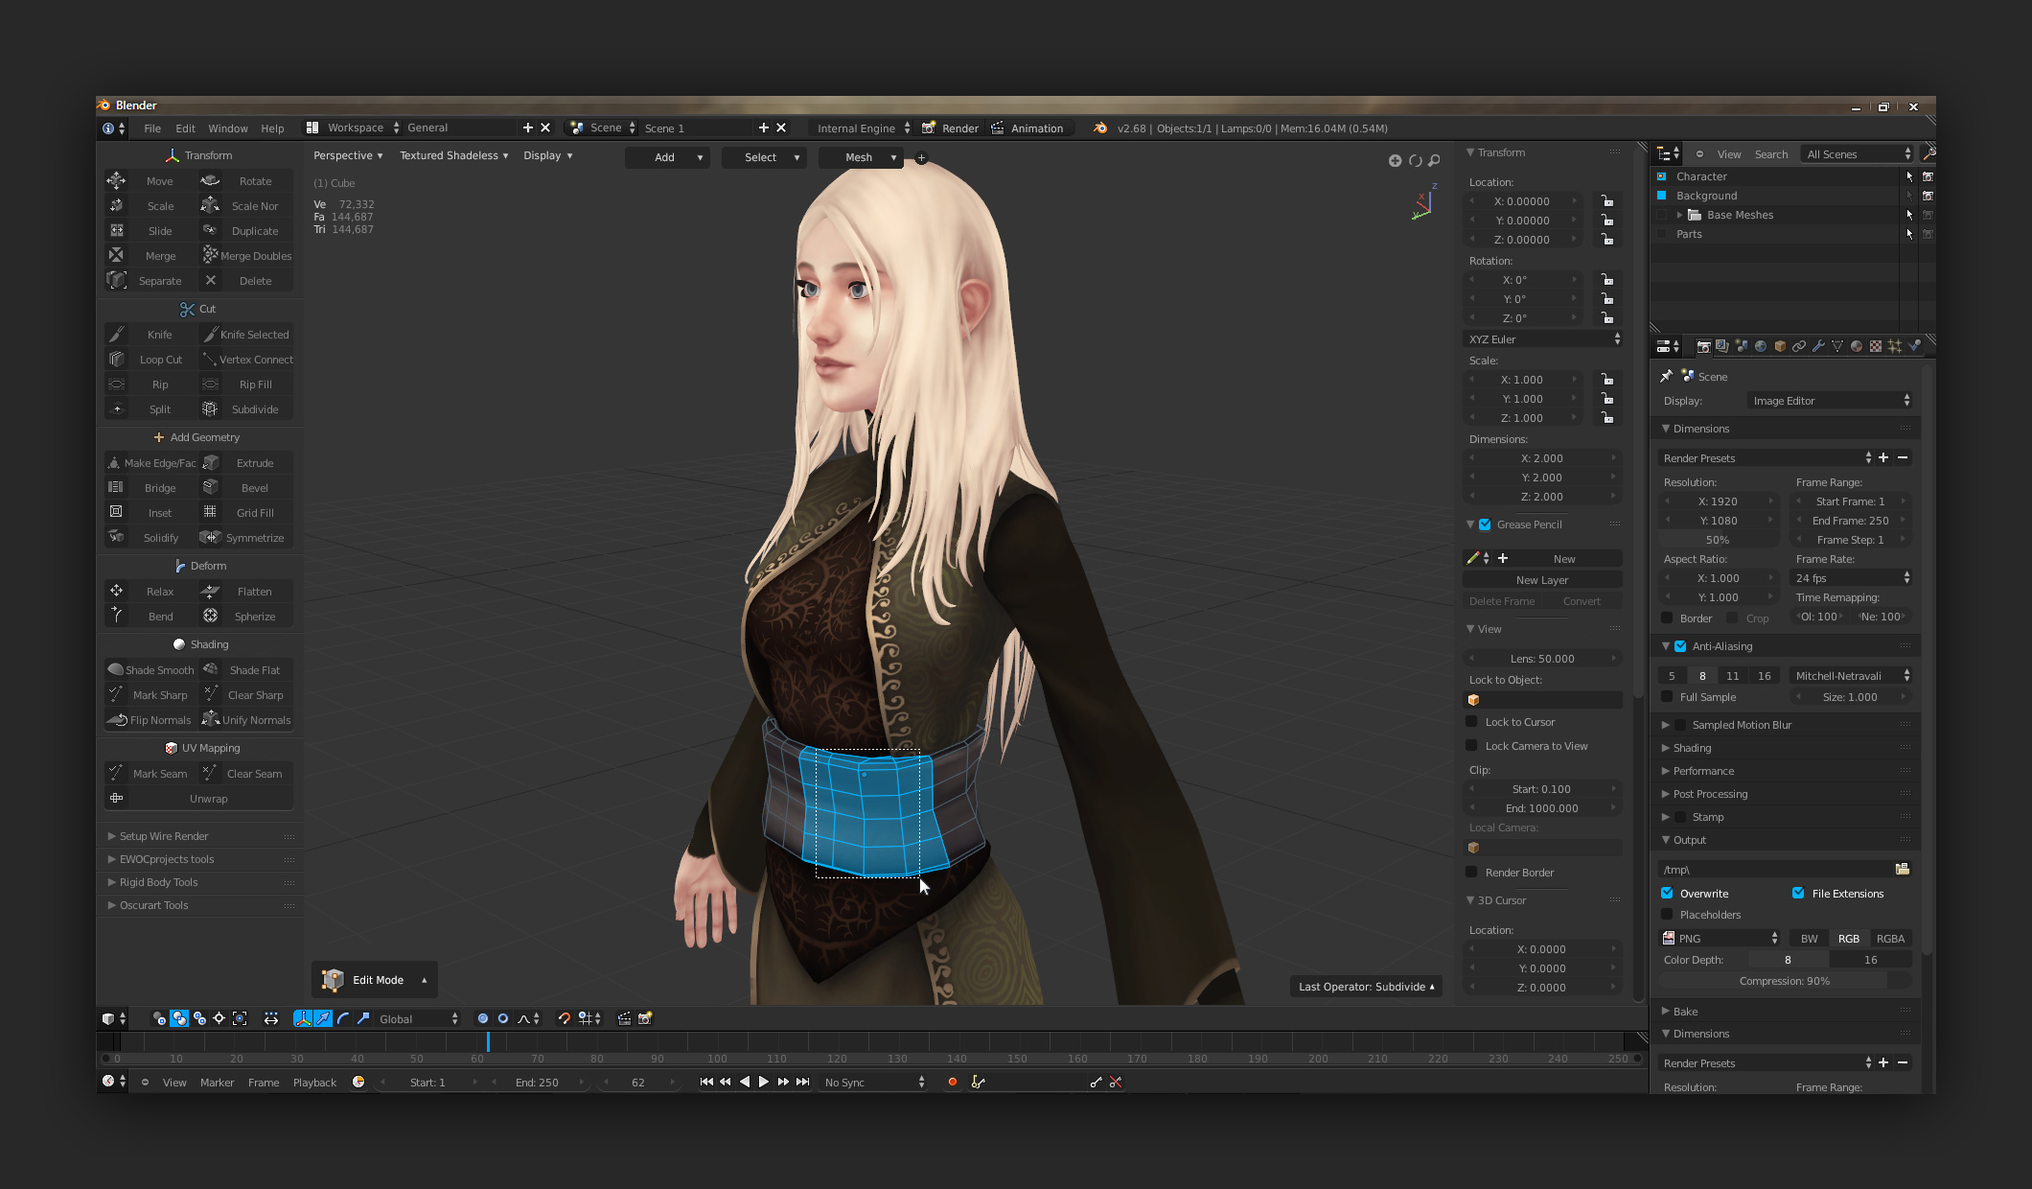Click the Shade Smooth icon
Screen dimensions: 2032x1189
[116, 670]
